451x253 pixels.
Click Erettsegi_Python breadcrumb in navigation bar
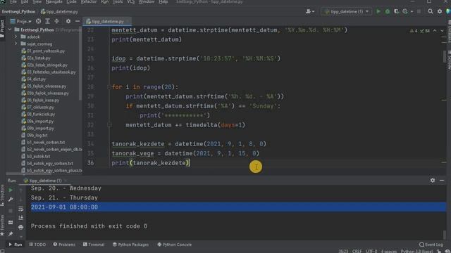tap(18, 12)
